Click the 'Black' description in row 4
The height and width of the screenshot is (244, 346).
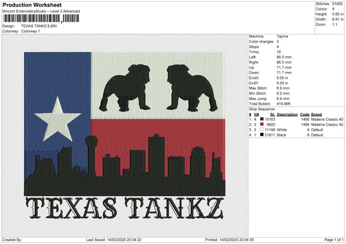tap(281, 135)
